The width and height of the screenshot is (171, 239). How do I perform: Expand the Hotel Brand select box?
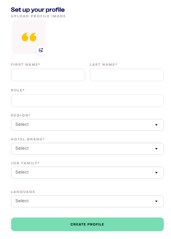87,149
